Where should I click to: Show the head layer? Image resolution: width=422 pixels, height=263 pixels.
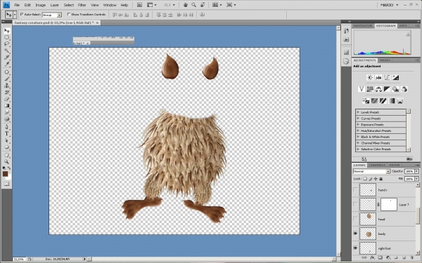pyautogui.click(x=355, y=219)
